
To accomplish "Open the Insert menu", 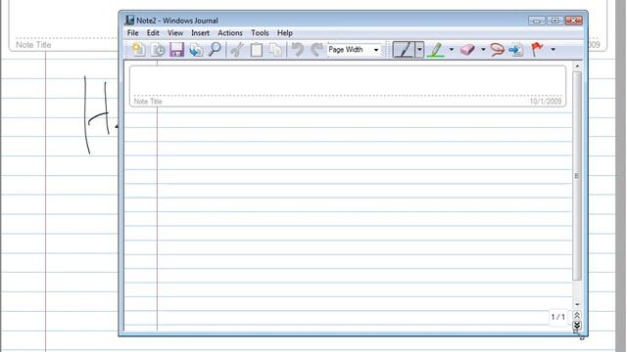I will click(200, 32).
